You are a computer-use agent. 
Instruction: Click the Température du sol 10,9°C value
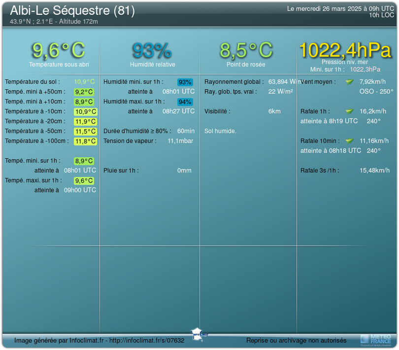[x=84, y=82]
